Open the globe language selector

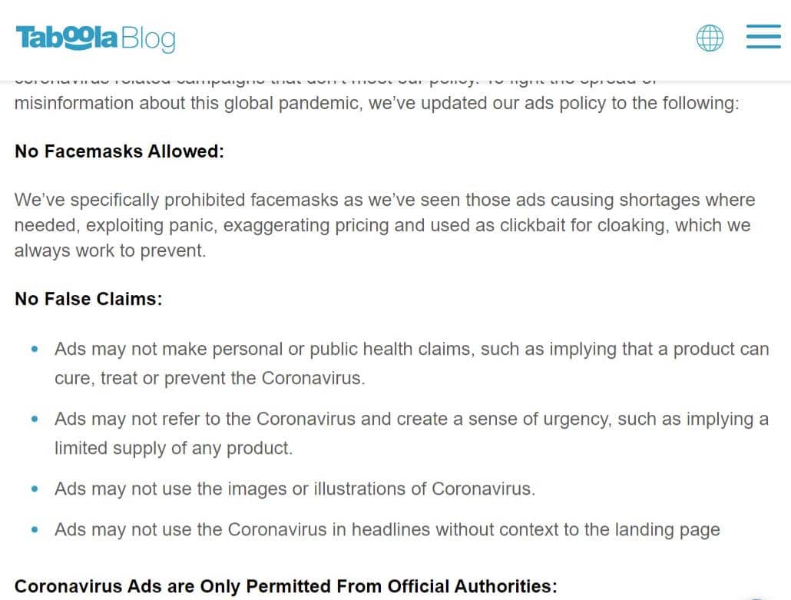tap(710, 38)
